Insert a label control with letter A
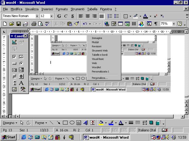Viewport: 189px width, 141px height. pyautogui.click(x=21, y=83)
